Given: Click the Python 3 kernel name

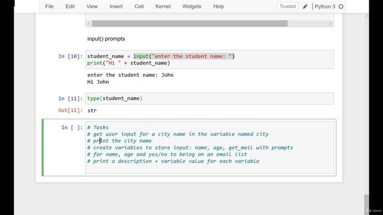Looking at the screenshot, I should point(325,7).
